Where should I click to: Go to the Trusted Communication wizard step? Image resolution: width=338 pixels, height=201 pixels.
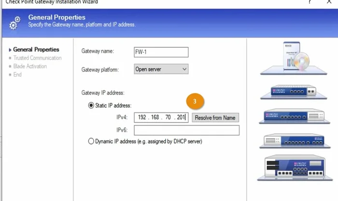37,58
